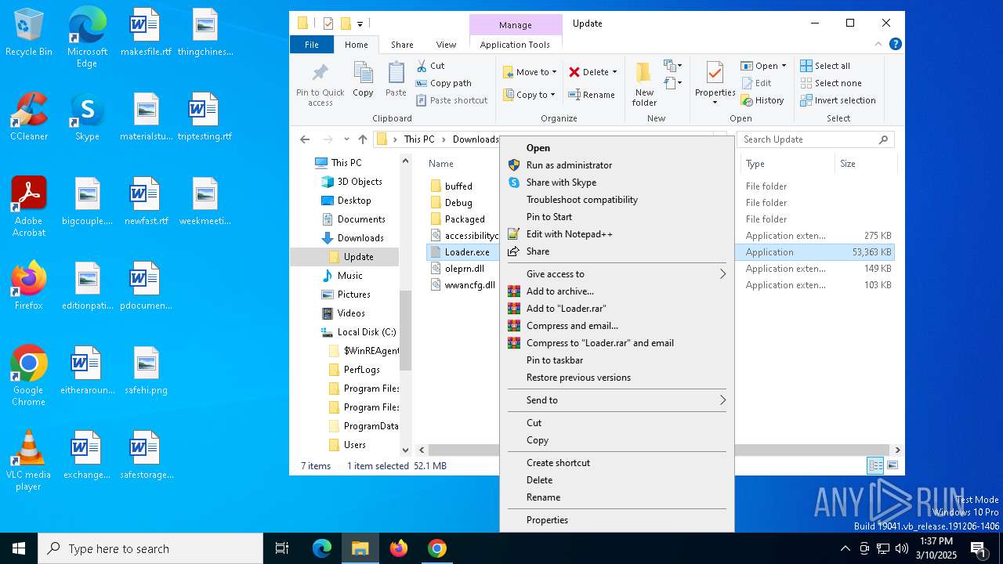Click the Adobe Acrobat desktop icon
Image resolution: width=1003 pixels, height=564 pixels.
tap(29, 207)
